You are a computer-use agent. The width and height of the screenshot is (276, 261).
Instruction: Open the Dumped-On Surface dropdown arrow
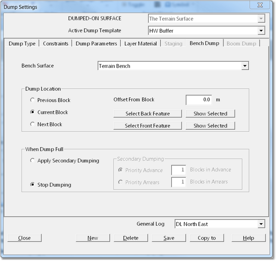click(x=261, y=18)
